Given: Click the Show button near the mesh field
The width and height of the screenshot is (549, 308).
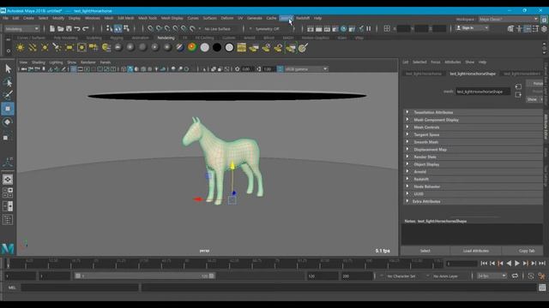Looking at the screenshot, I should tap(532, 99).
